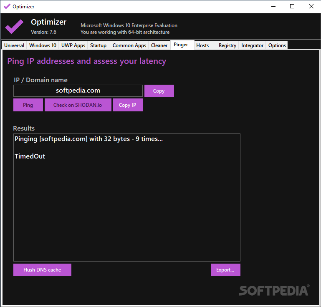Open the Cleaner tab
Viewport: 321px width, 307px height.
click(x=159, y=45)
